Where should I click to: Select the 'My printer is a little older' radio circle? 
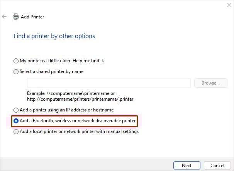point(16,61)
